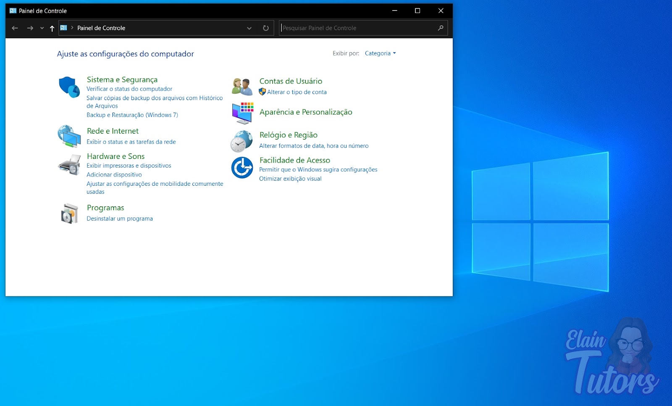The width and height of the screenshot is (672, 406).
Task: Click the Ajuste as configurações do computador heading
Action: [x=126, y=54]
